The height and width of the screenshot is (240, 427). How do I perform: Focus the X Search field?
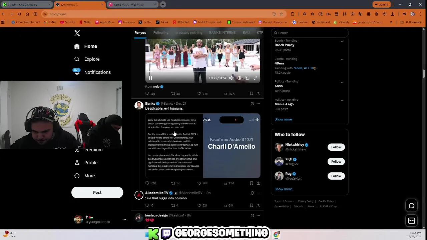[x=310, y=33]
